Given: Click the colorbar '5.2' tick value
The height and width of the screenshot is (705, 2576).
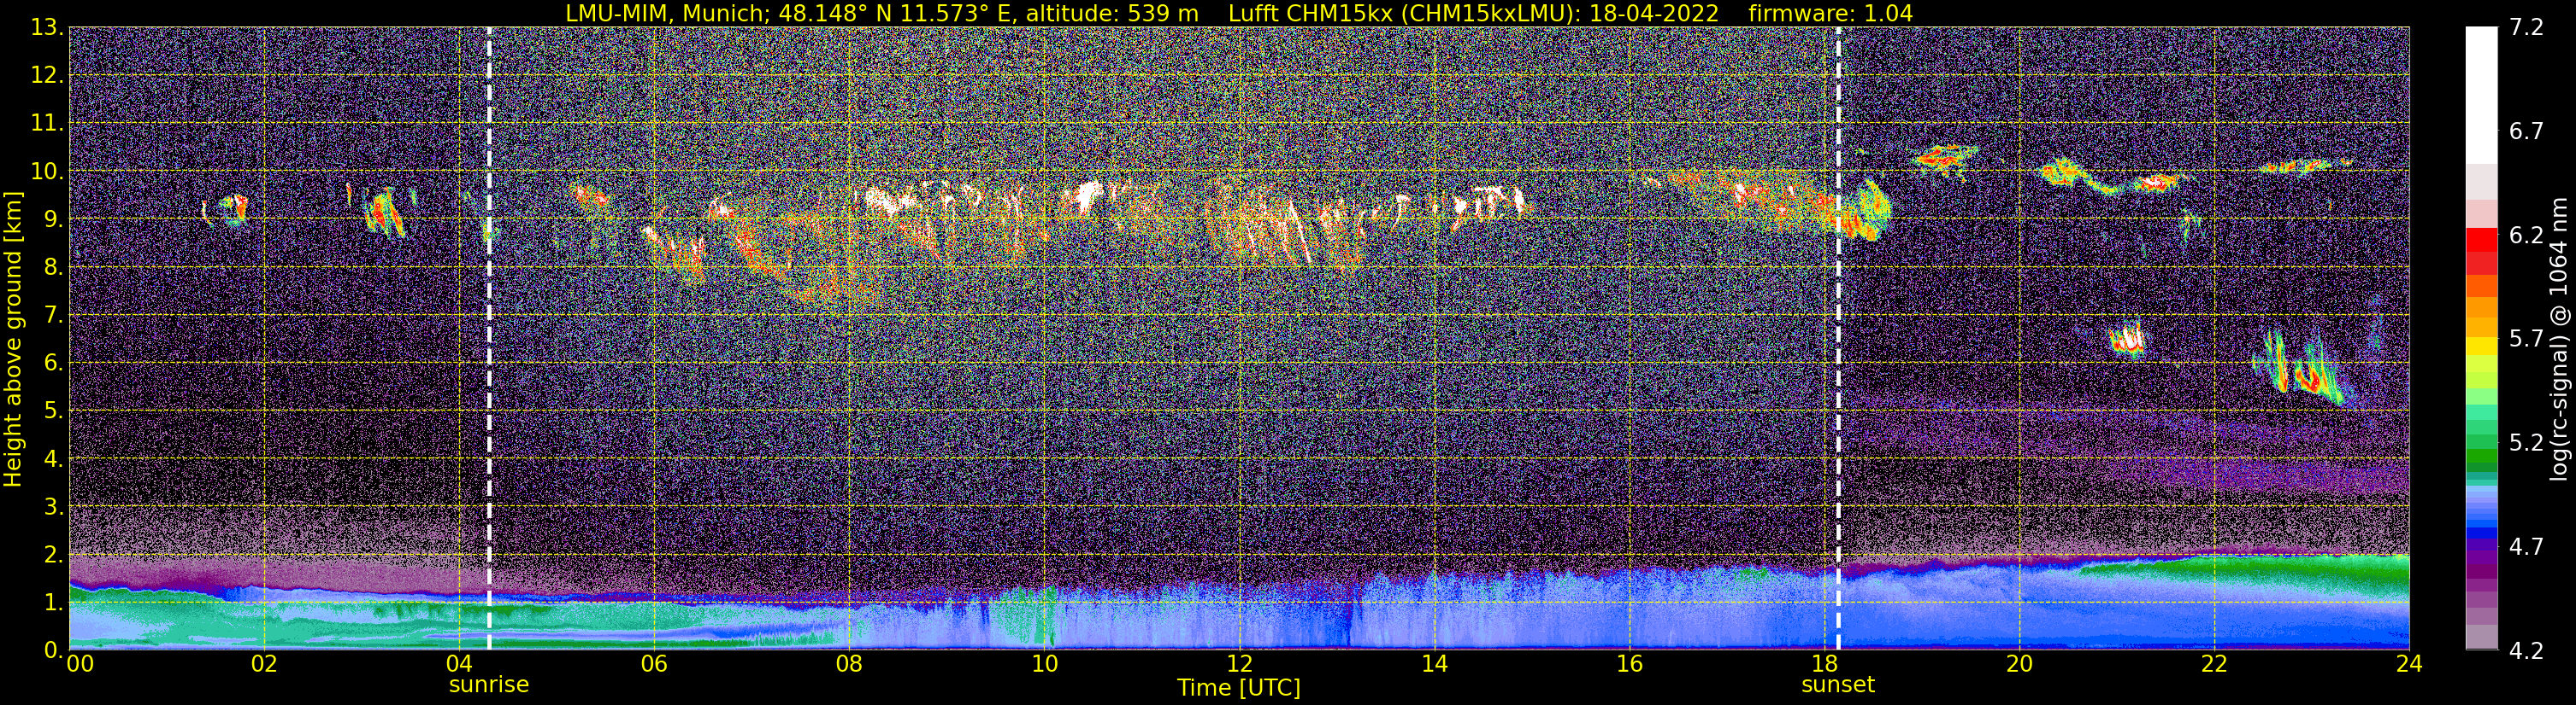Looking at the screenshot, I should click(2526, 443).
